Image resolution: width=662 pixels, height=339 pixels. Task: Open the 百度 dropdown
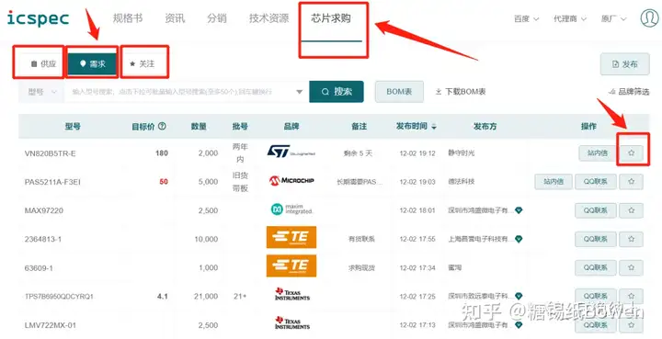coord(526,19)
